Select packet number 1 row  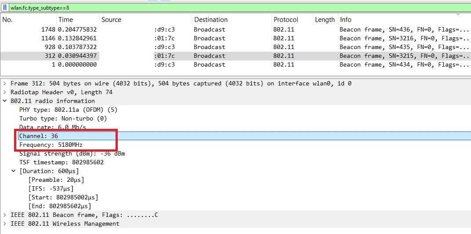point(235,64)
